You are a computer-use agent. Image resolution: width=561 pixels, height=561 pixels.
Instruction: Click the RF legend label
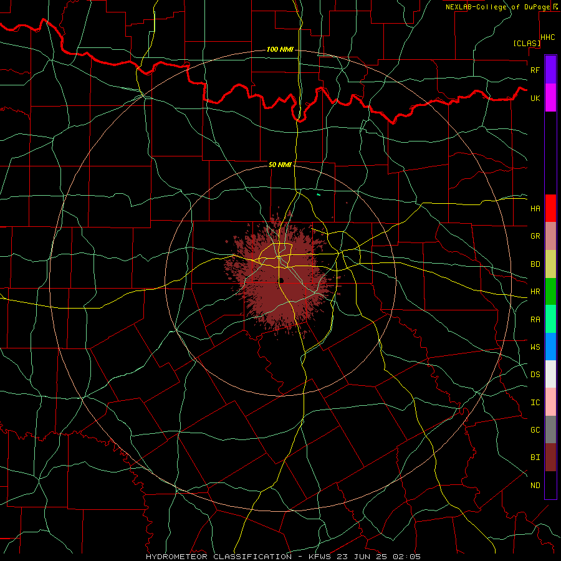[535, 70]
